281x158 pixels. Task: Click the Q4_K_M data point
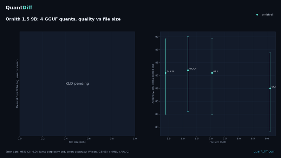[x=165, y=73]
